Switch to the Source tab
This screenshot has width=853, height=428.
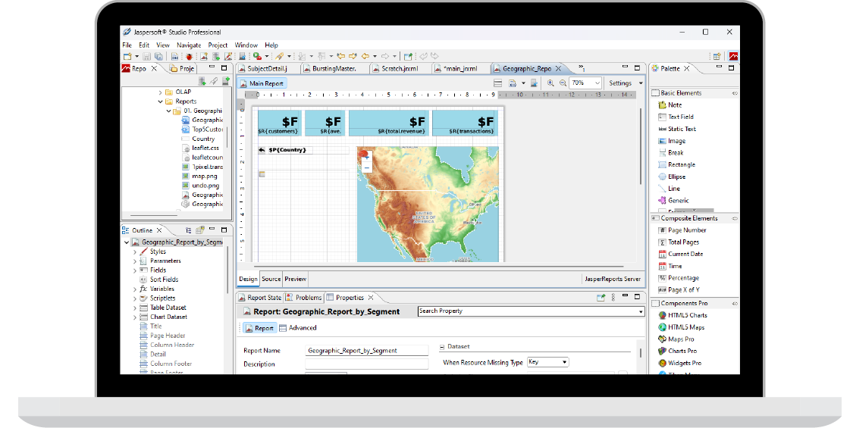tap(271, 279)
